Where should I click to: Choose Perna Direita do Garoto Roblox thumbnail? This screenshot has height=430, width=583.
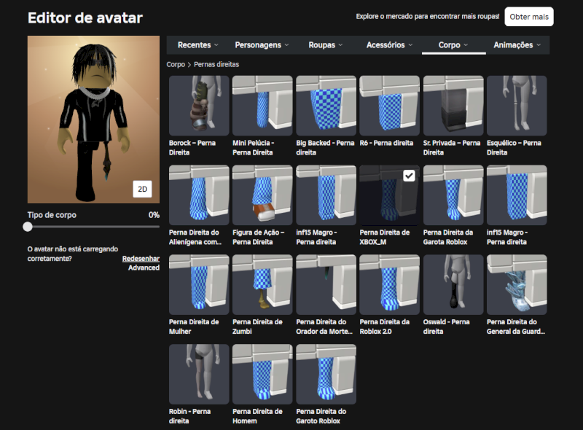[326, 374]
